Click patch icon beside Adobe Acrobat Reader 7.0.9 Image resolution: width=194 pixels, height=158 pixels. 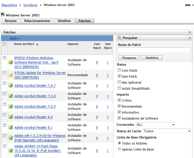pos(11,106)
